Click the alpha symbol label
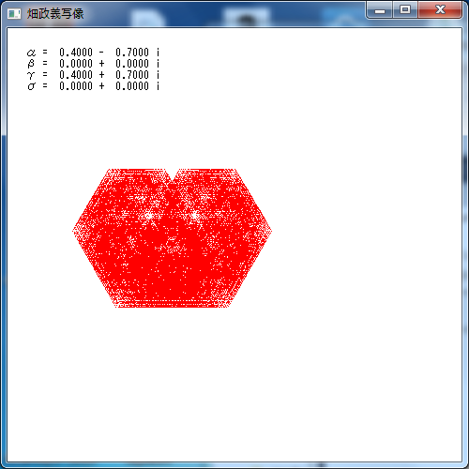The width and height of the screenshot is (469, 469). [x=31, y=53]
